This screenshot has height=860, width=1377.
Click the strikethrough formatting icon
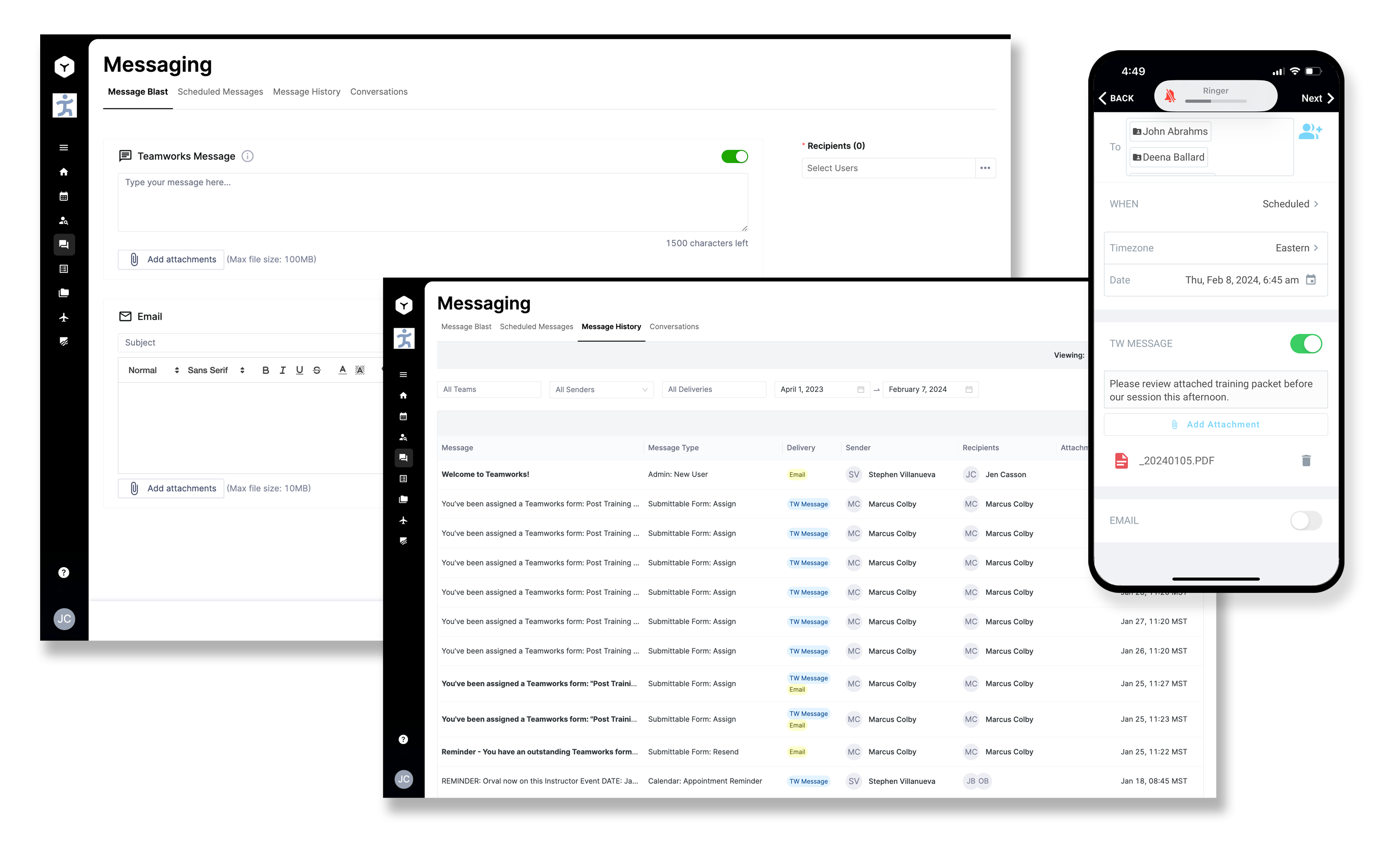[317, 370]
